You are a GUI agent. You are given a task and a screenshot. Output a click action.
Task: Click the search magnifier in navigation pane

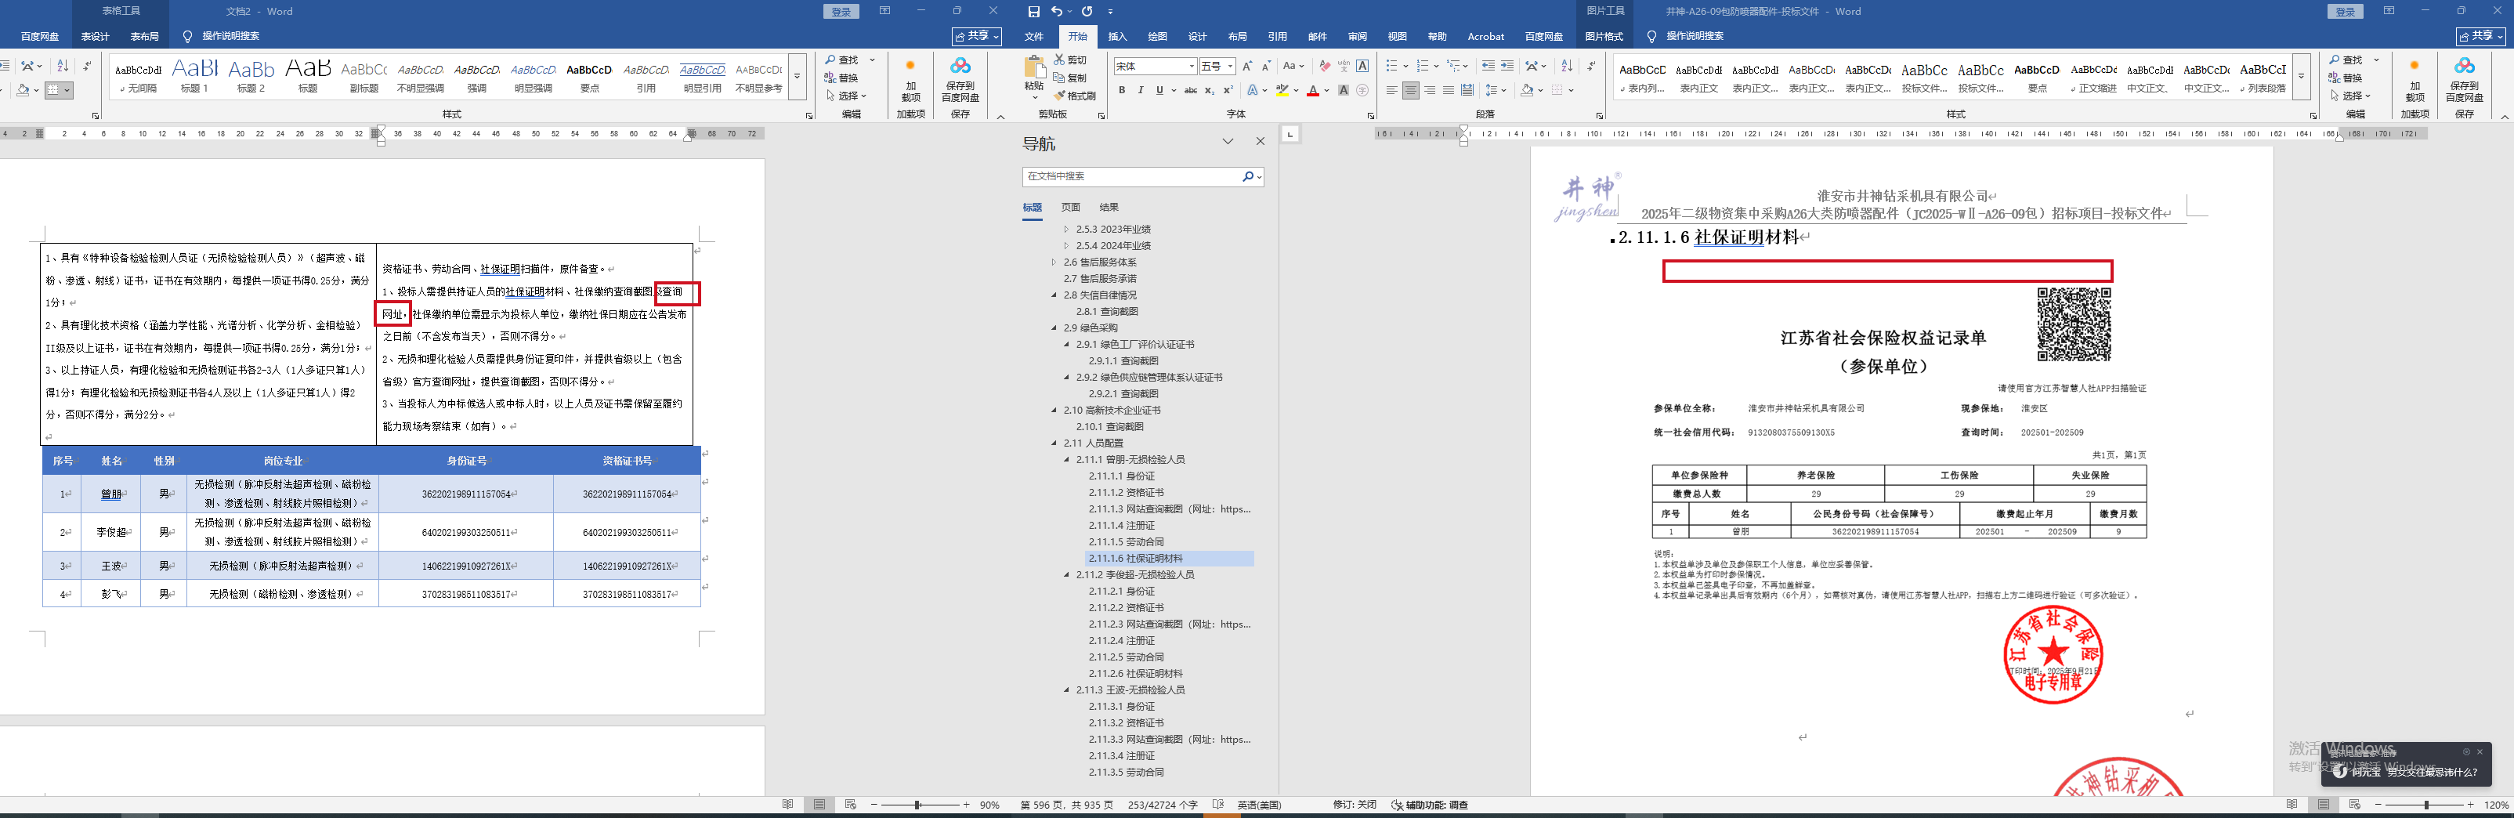(1247, 176)
